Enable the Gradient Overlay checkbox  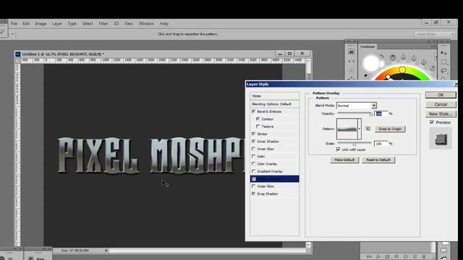(x=253, y=171)
